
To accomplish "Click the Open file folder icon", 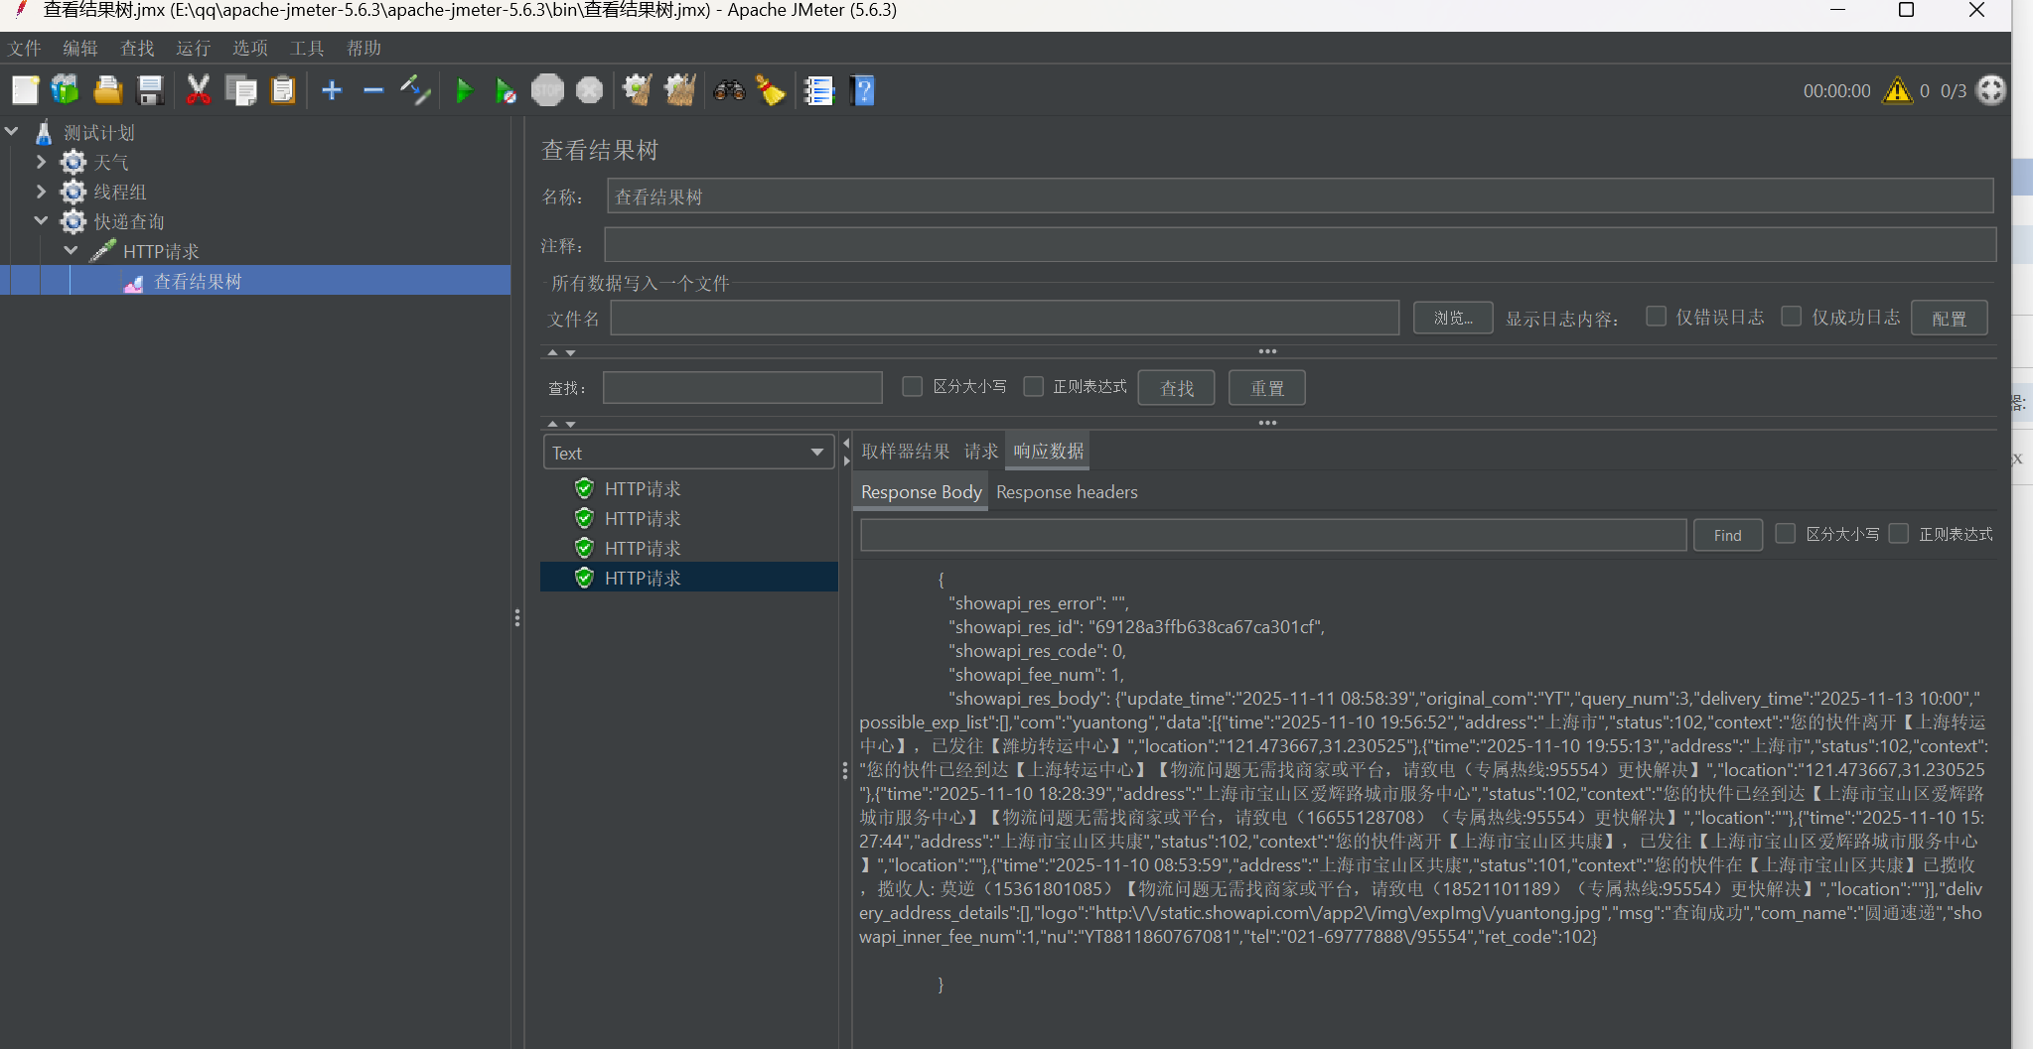I will [x=107, y=90].
